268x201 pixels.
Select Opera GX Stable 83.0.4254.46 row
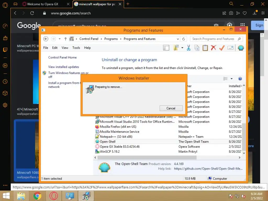coord(169,147)
